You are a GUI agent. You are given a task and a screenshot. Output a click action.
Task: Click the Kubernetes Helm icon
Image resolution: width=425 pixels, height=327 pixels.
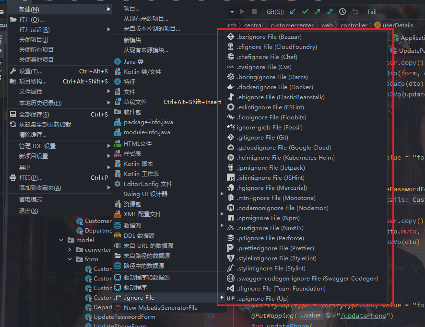(x=231, y=157)
